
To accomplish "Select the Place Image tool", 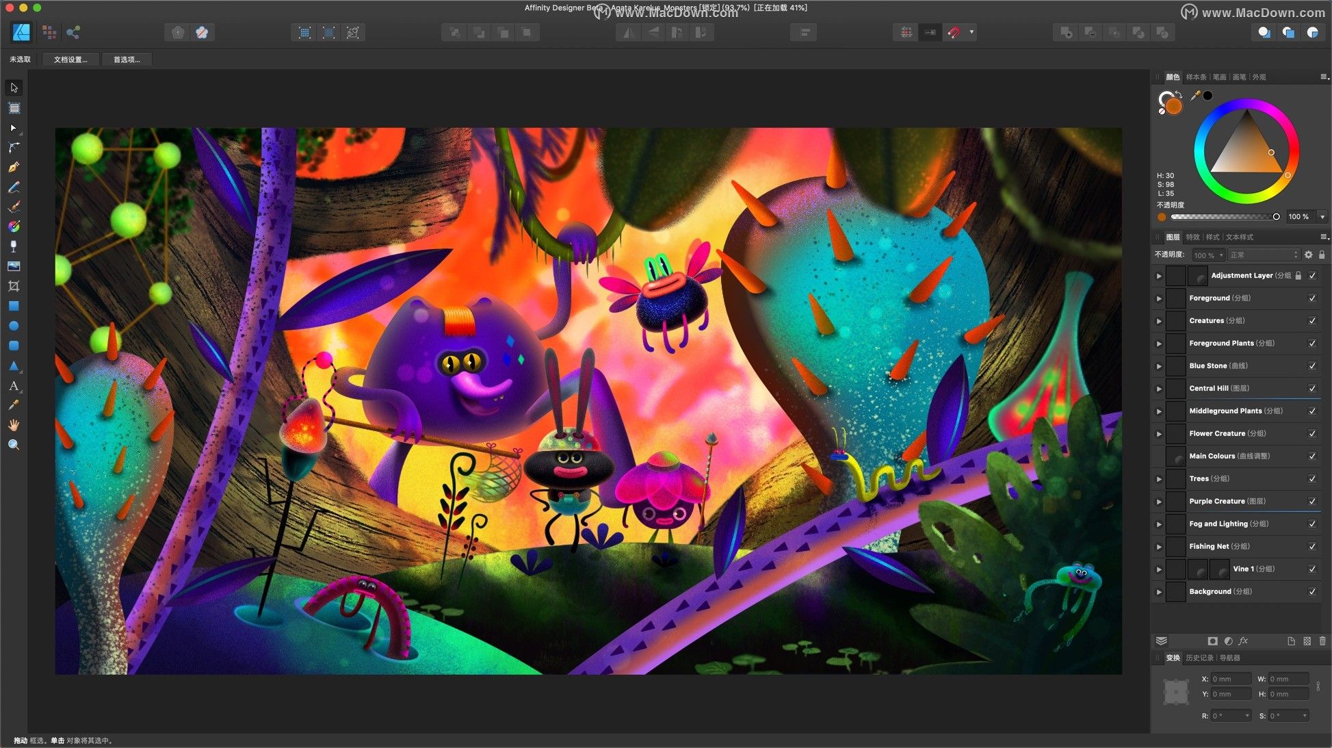I will click(14, 266).
